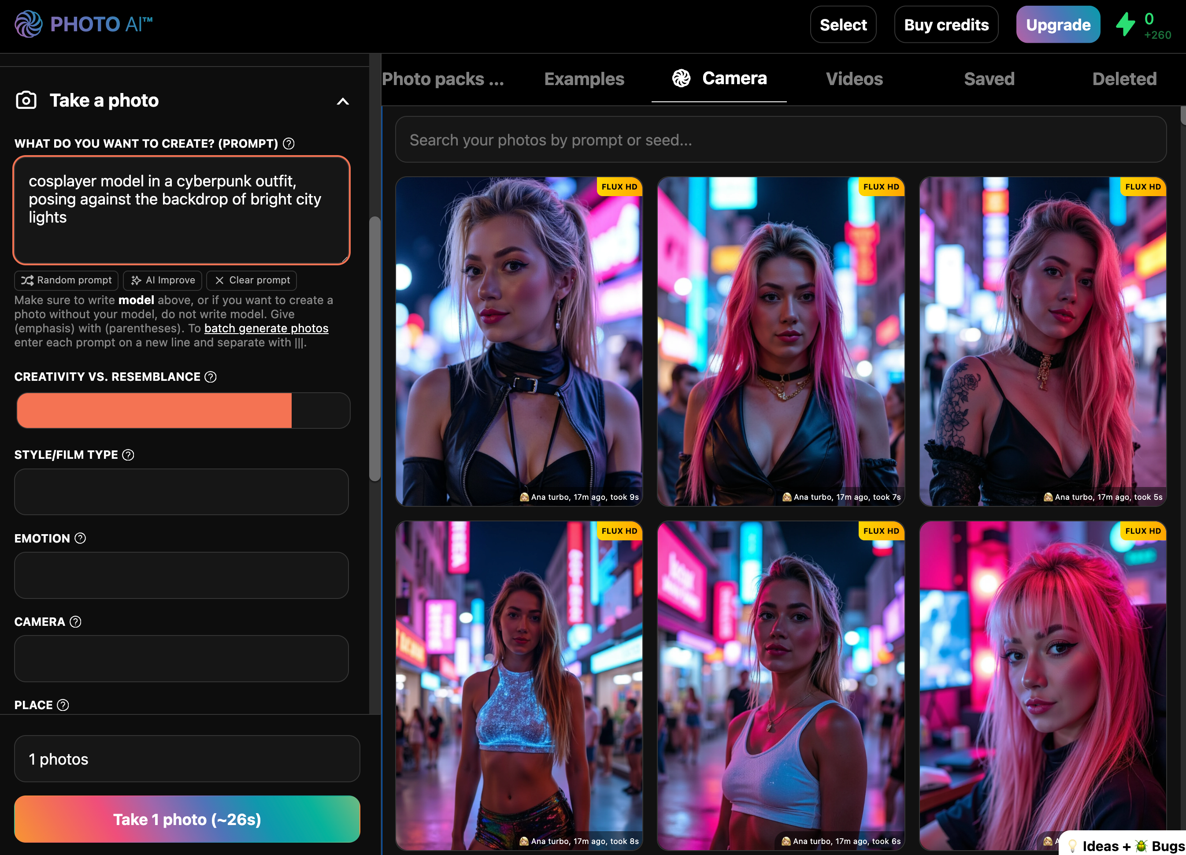Click the green lightning bolt credits icon
This screenshot has width=1186, height=855.
[1125, 25]
